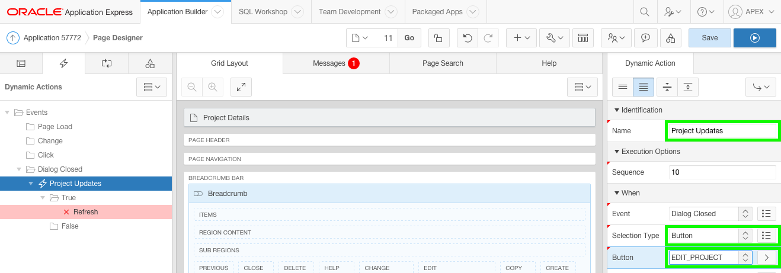Click the search magnifier icon
The width and height of the screenshot is (781, 273).
coord(645,12)
